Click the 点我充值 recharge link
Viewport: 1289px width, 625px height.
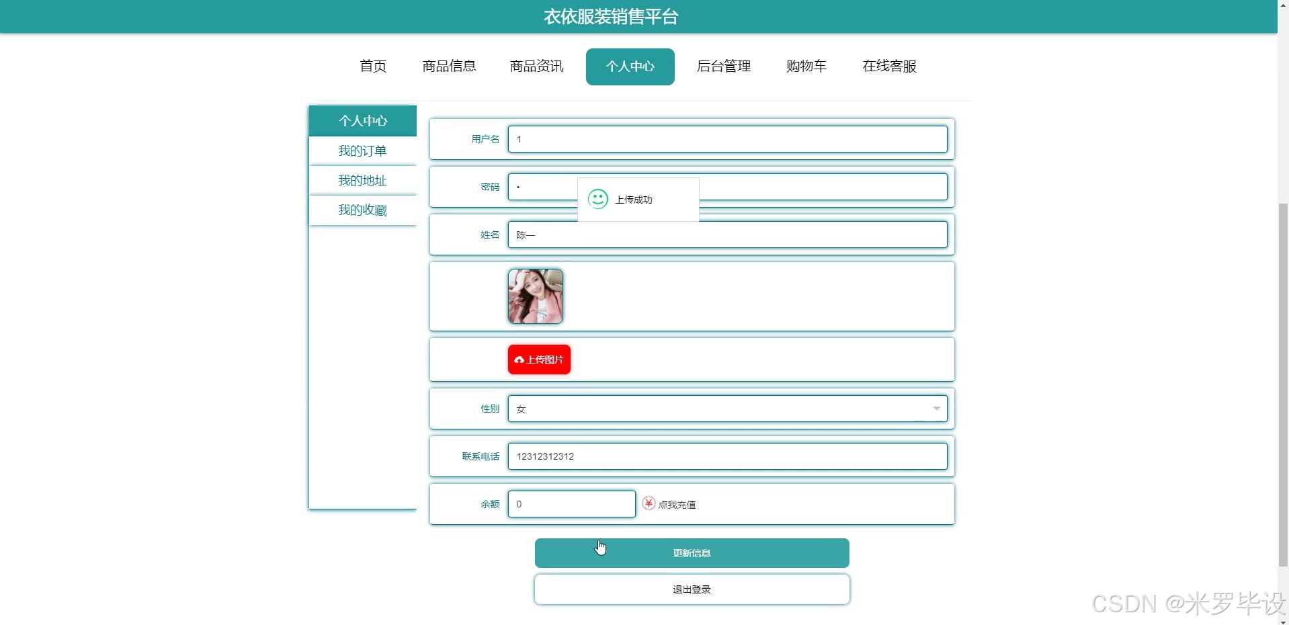tap(677, 504)
